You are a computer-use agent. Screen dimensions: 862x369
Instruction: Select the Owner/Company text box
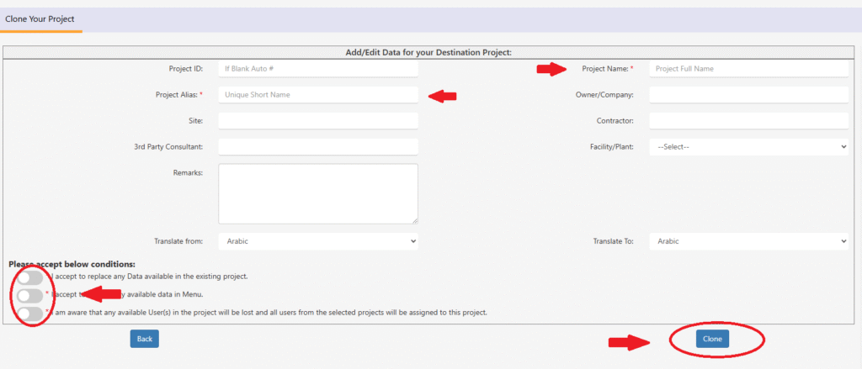tap(748, 95)
